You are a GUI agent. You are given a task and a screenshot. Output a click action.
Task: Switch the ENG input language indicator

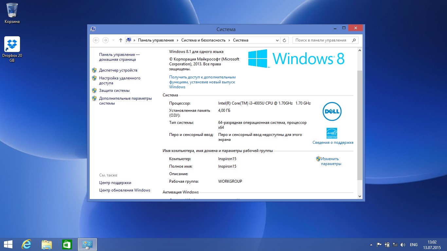point(414,244)
